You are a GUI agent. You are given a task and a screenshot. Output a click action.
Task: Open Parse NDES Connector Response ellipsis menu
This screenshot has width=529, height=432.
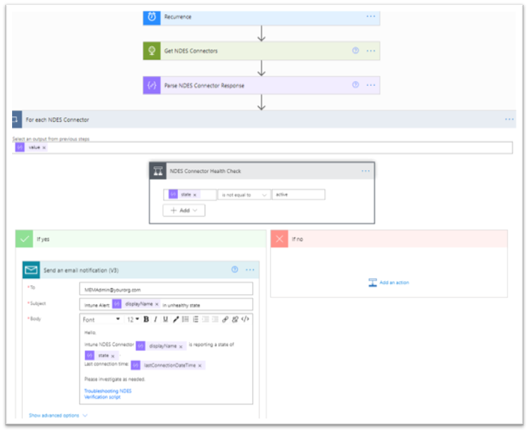[x=371, y=85]
